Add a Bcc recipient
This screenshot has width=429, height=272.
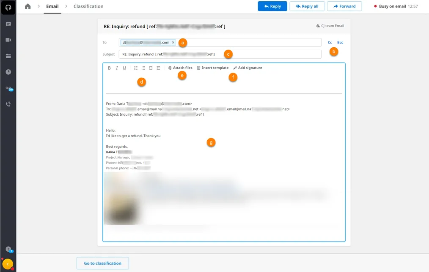(340, 43)
